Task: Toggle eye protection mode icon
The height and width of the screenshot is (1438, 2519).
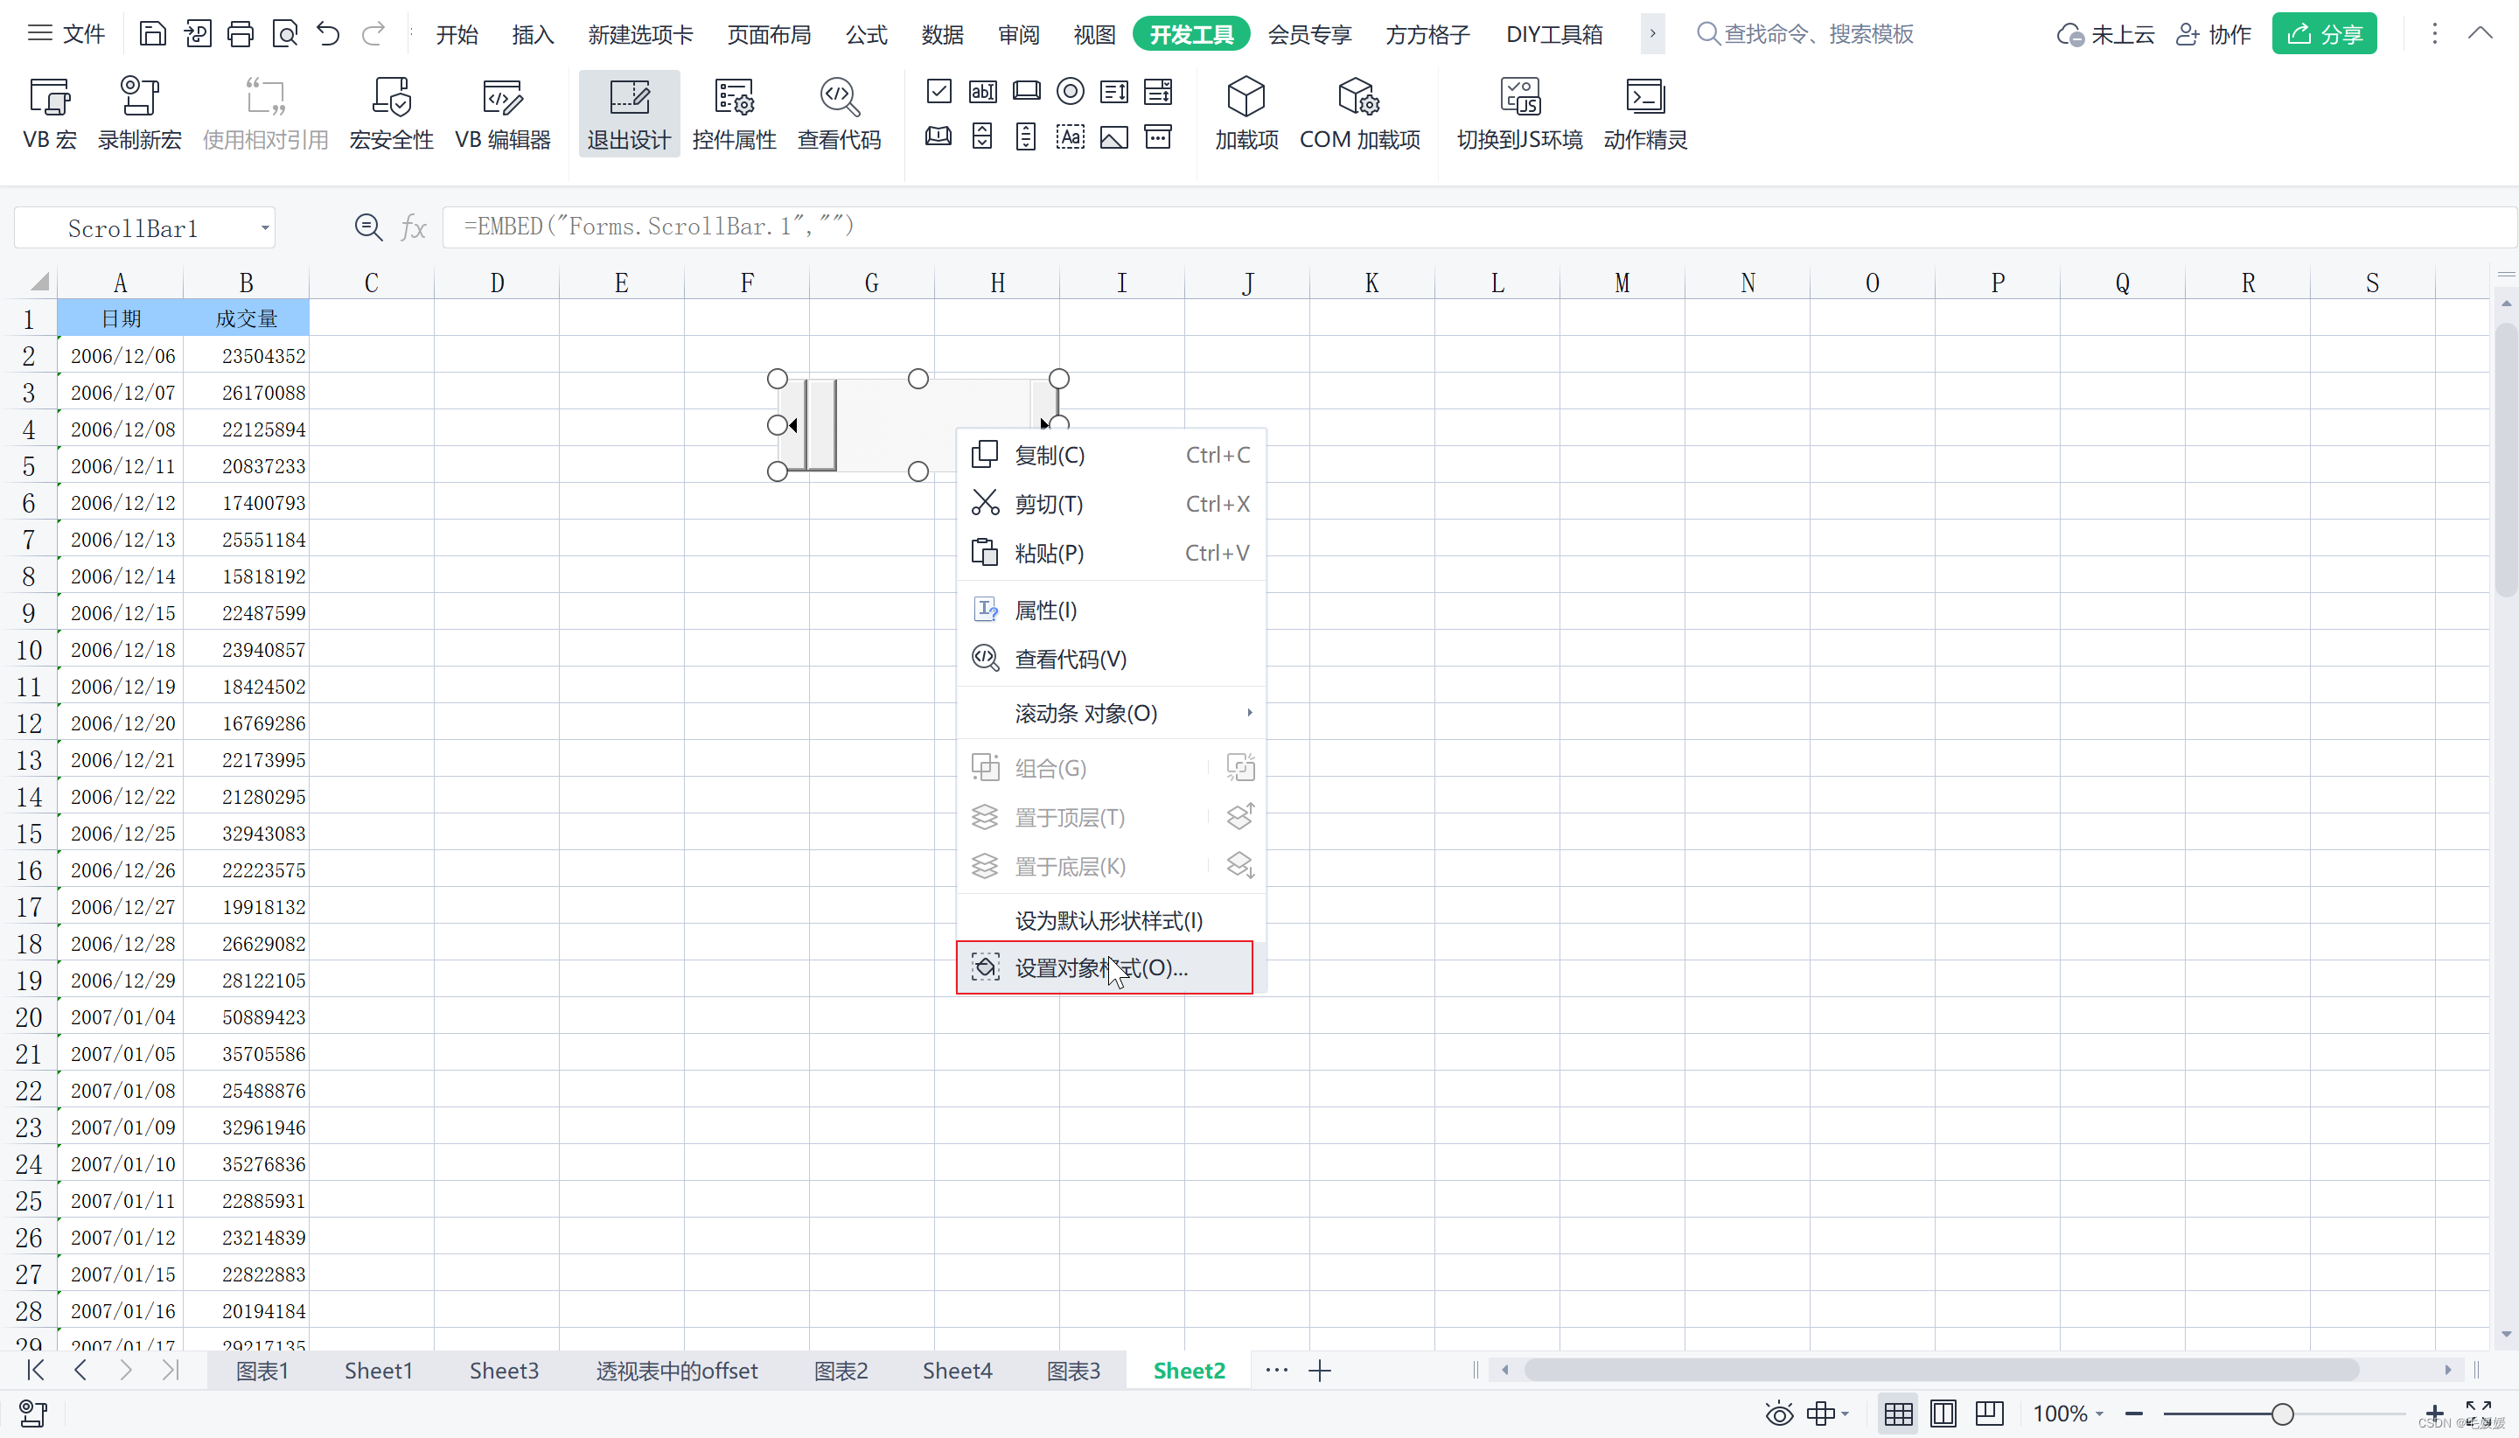Action: (1778, 1414)
